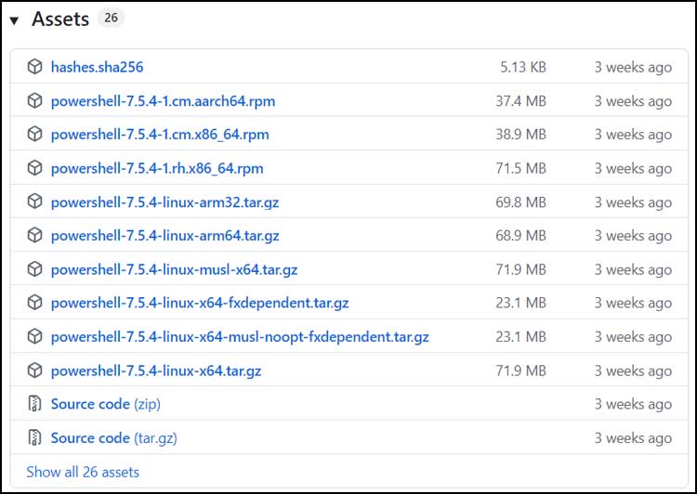The height and width of the screenshot is (494, 697).
Task: Download hashes.sha256 file
Action: tap(97, 67)
